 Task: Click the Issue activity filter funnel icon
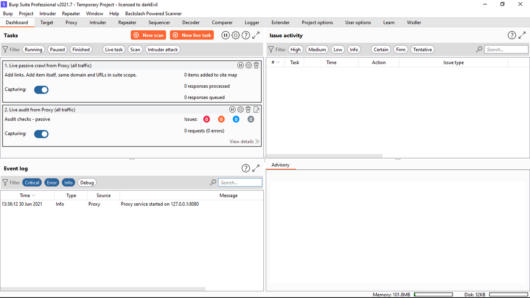tap(271, 49)
